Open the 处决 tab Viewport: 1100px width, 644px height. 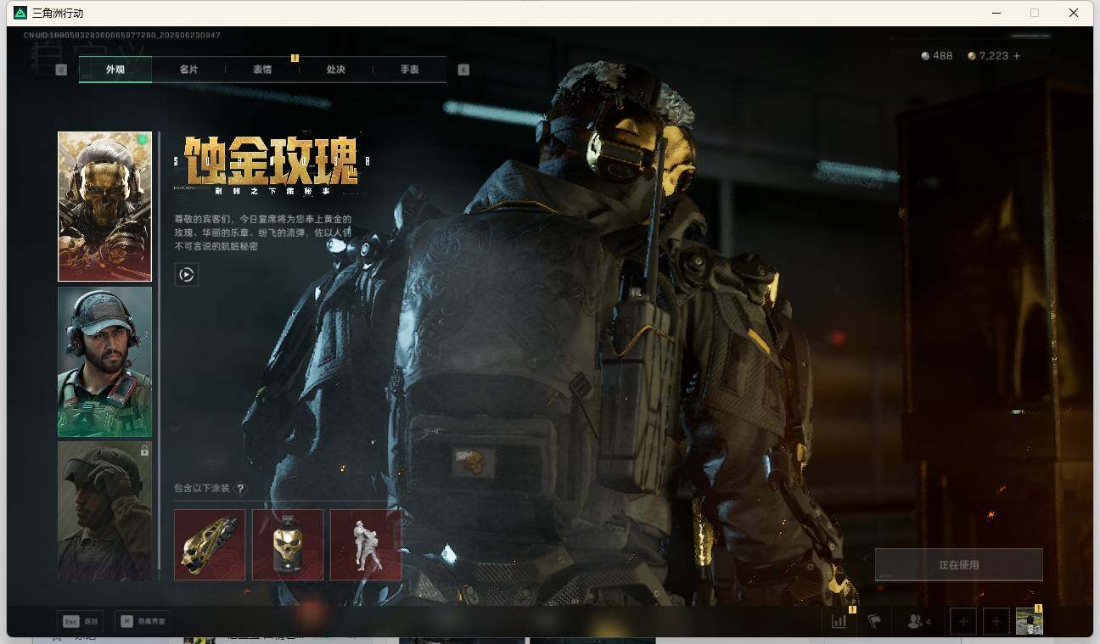coord(336,70)
